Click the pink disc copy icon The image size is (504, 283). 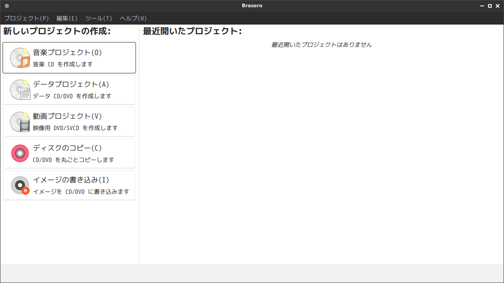[20, 153]
